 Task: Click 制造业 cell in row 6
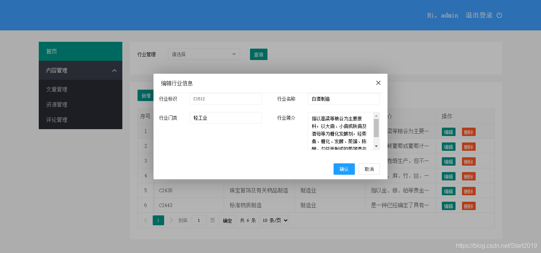[330, 205]
